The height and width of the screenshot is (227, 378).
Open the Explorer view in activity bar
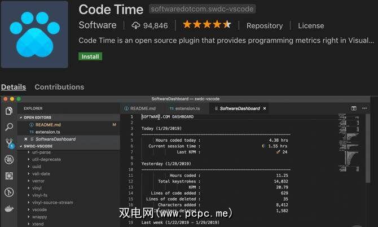coord(9,111)
